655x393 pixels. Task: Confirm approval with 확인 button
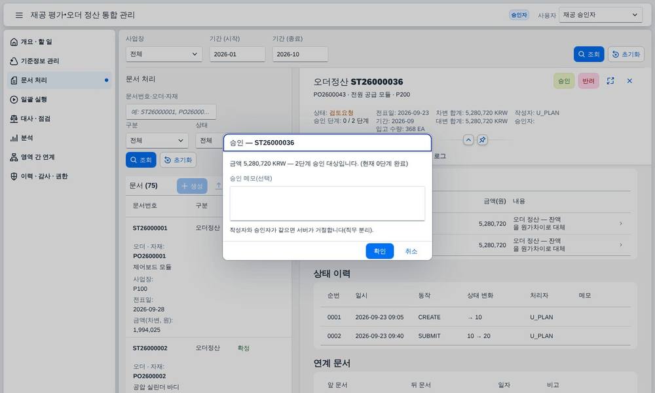tap(379, 251)
